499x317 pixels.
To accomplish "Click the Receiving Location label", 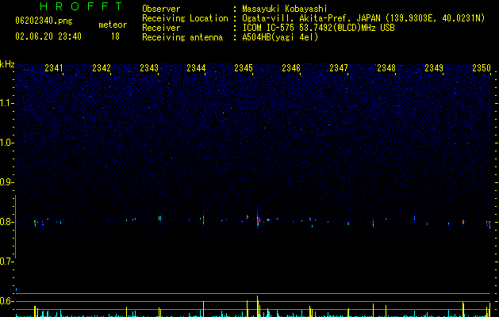I will click(185, 18).
